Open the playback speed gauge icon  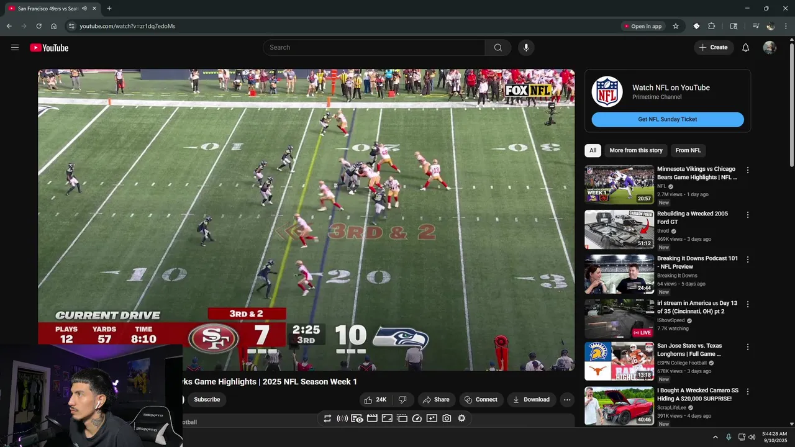tap(417, 418)
